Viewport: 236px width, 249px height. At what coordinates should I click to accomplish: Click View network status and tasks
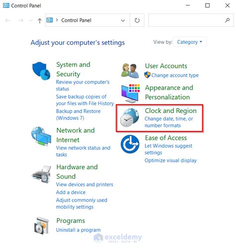pos(83,151)
